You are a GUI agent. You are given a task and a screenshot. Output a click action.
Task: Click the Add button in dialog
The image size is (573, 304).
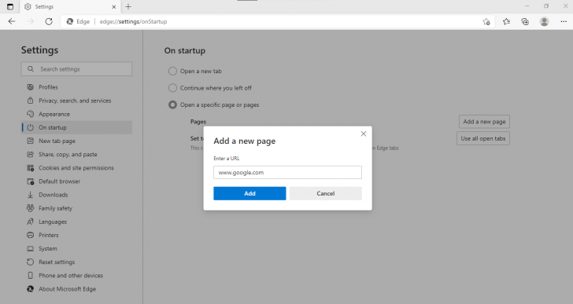tap(250, 193)
